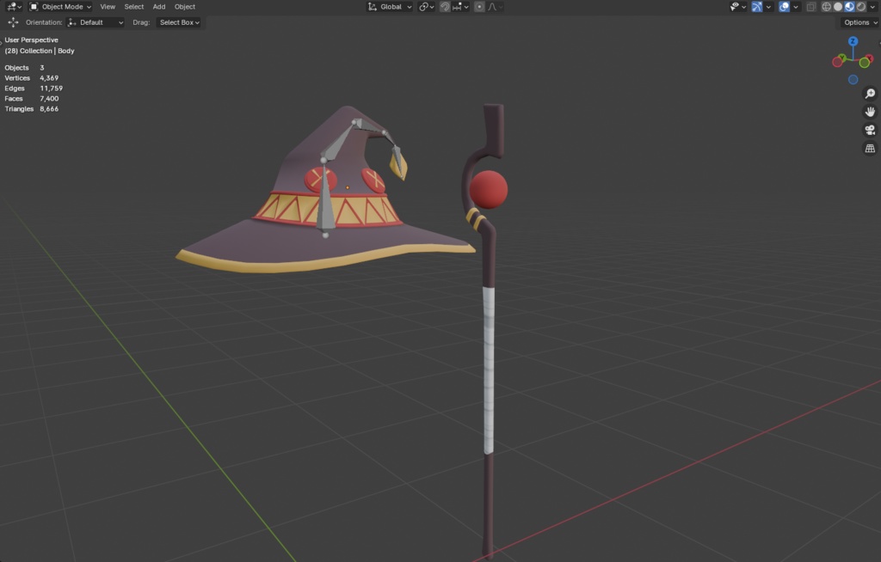This screenshot has height=562, width=881.
Task: Toggle the camera view icon
Action: (x=870, y=130)
